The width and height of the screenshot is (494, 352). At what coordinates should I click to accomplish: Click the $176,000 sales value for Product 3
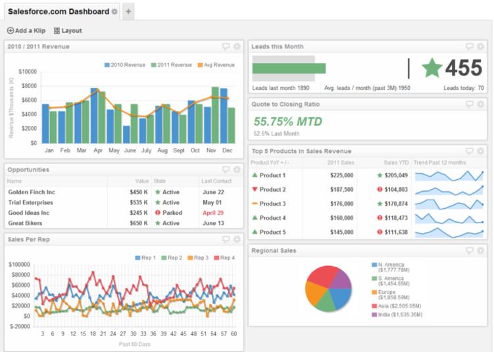pyautogui.click(x=341, y=204)
